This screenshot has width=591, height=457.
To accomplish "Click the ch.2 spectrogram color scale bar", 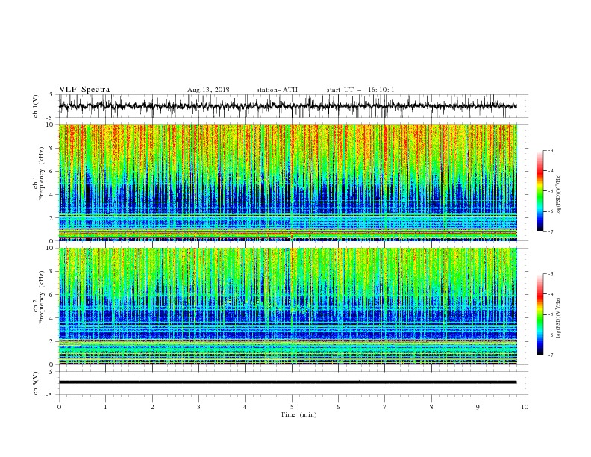I will point(540,314).
